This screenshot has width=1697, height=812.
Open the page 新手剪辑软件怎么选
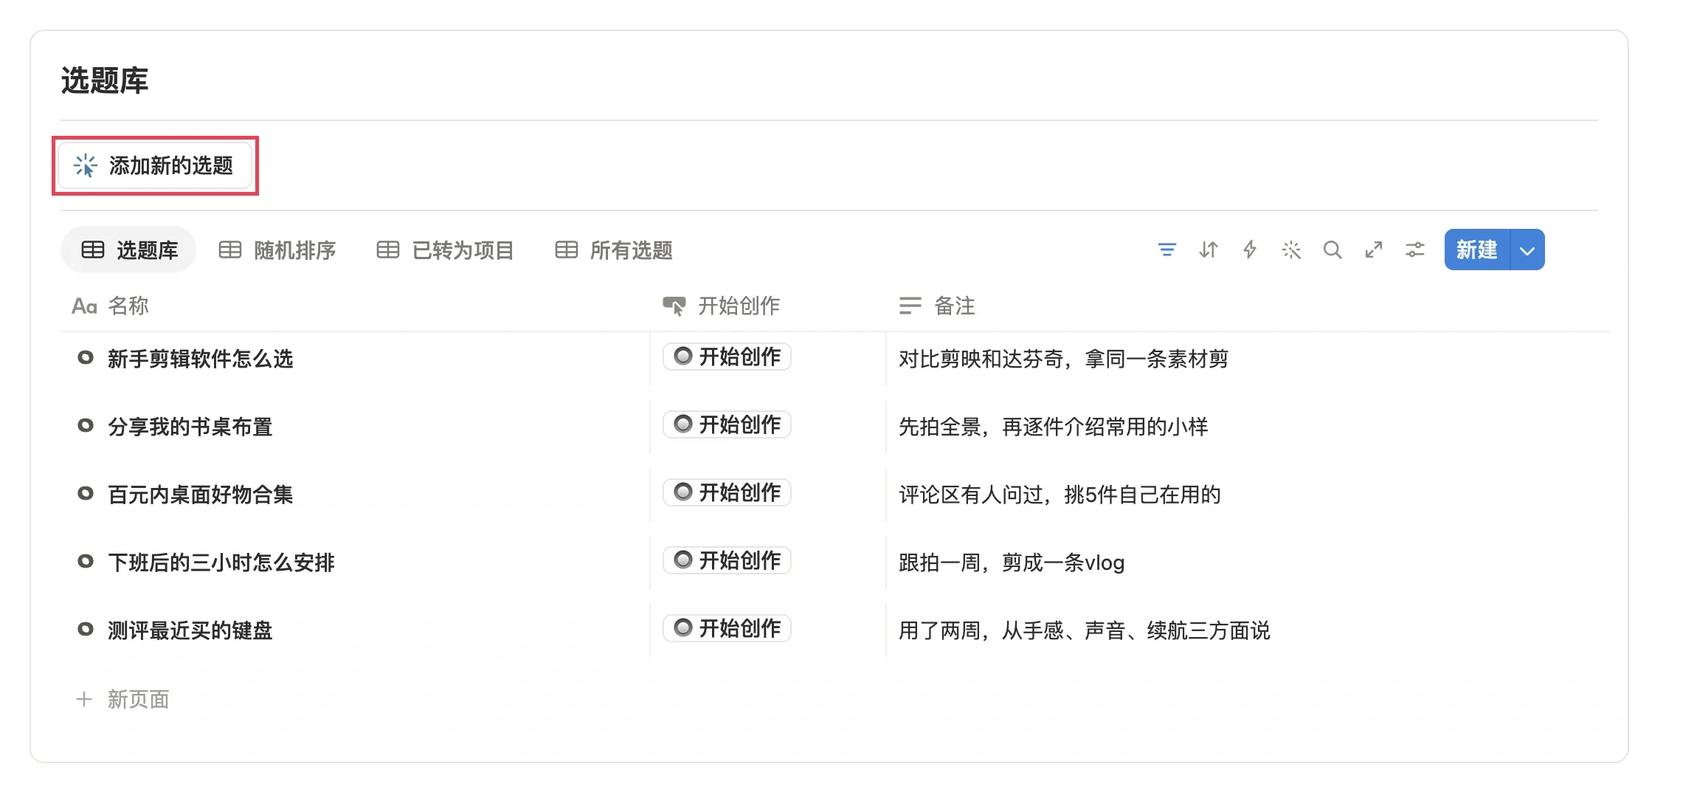201,359
